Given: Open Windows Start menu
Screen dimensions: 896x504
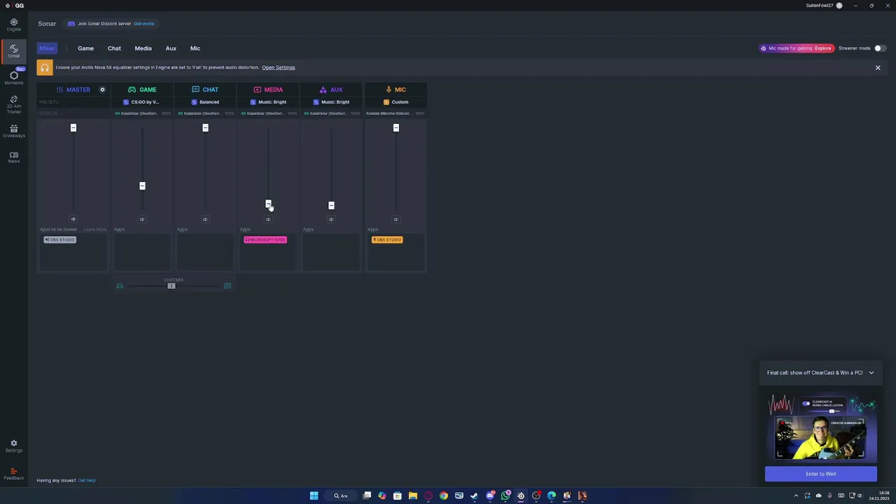Looking at the screenshot, I should click(x=314, y=496).
